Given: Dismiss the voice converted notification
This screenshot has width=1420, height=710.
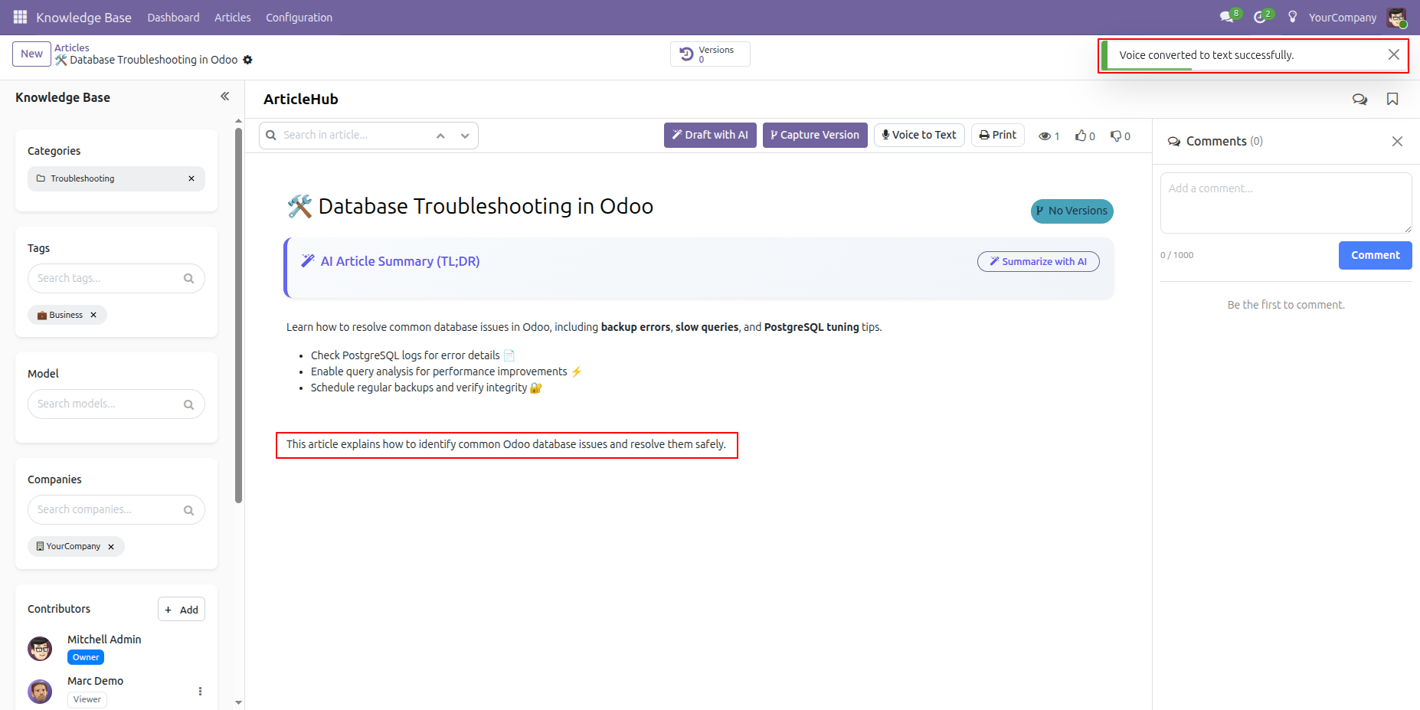Looking at the screenshot, I should tap(1394, 54).
